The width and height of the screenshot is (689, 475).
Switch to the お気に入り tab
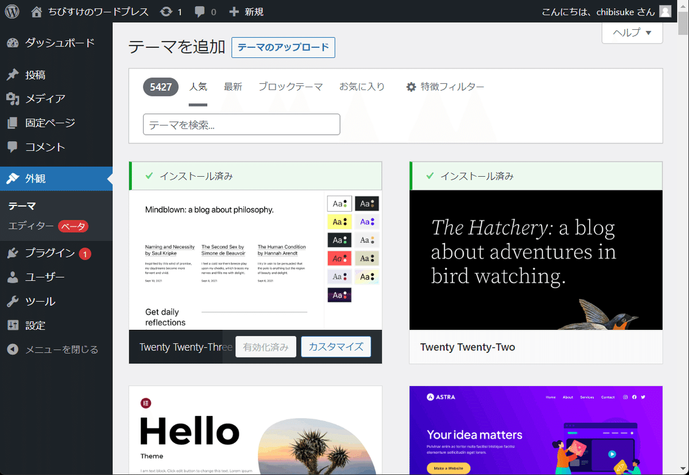[362, 87]
